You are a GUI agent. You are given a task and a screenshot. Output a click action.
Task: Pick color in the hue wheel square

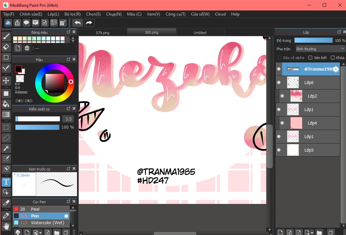(55, 83)
